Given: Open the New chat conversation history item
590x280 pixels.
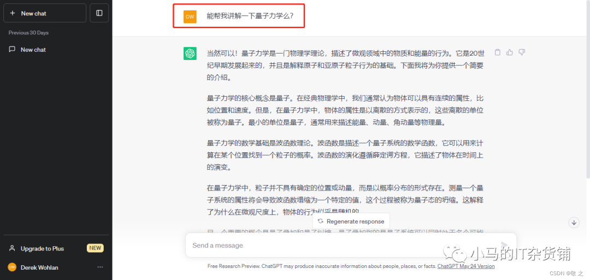Looking at the screenshot, I should (33, 50).
